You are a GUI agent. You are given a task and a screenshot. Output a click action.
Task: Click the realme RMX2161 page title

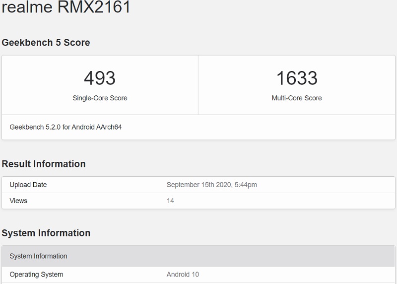pos(66,6)
